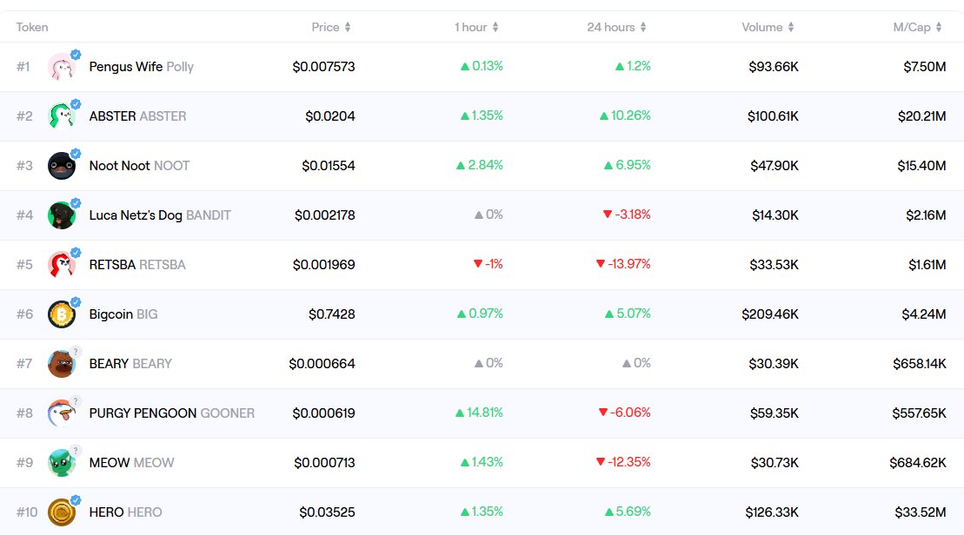This screenshot has height=535, width=964.
Task: Click the PURGY PENGOON token icon
Action: pos(62,413)
